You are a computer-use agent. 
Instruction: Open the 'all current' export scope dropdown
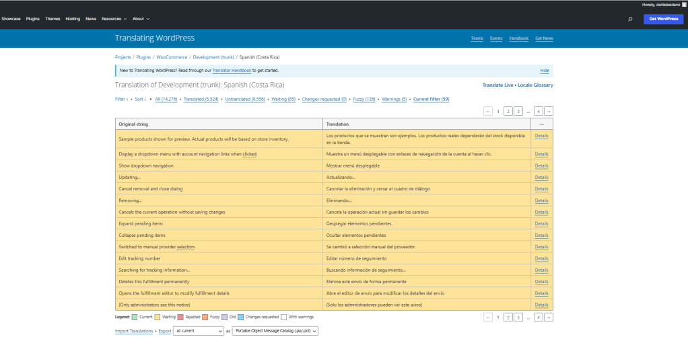[x=198, y=331]
